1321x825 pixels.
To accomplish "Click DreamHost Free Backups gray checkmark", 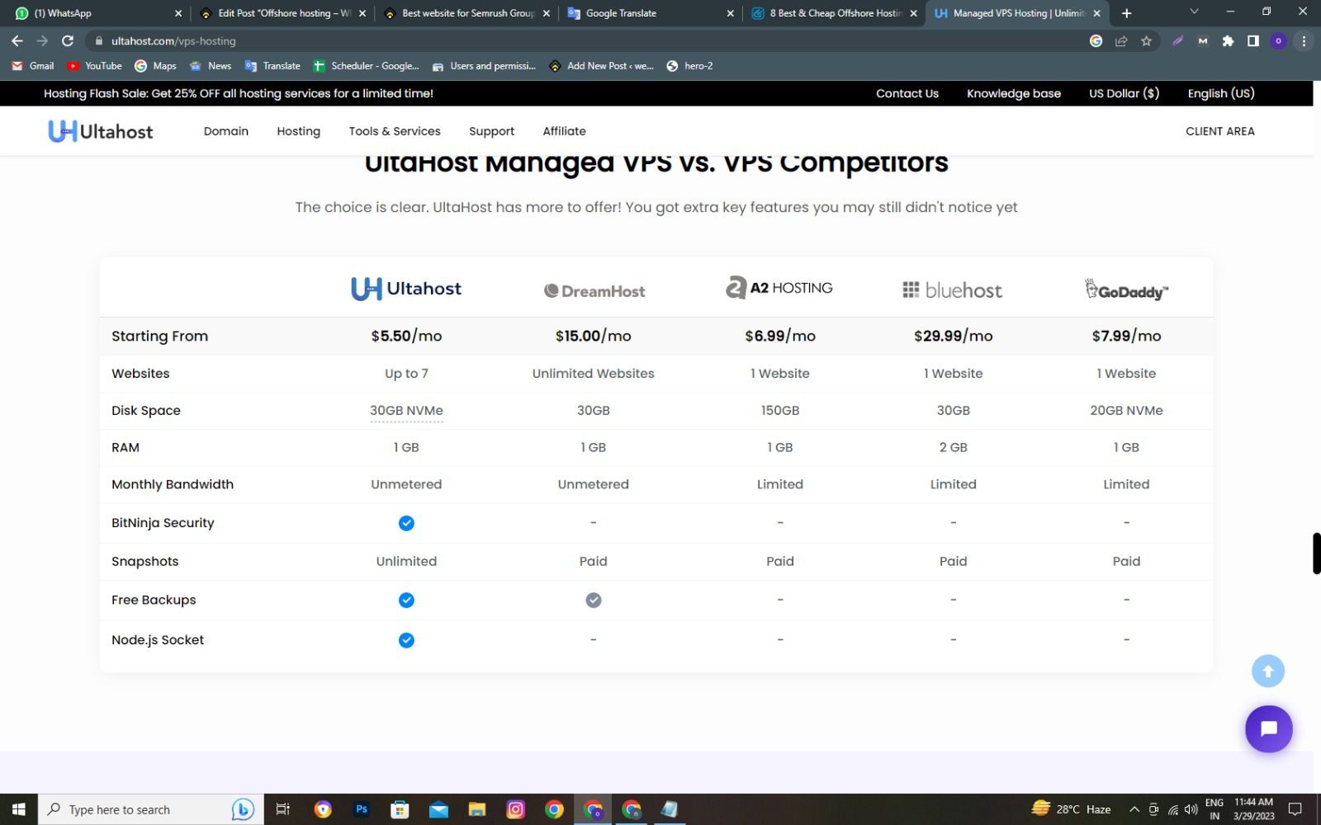I will pyautogui.click(x=594, y=601).
